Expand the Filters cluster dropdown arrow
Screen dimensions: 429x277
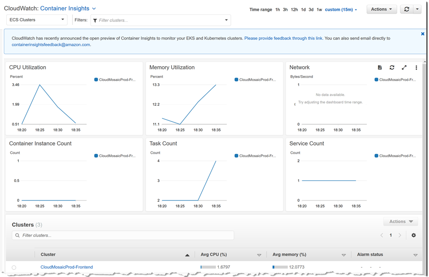[x=226, y=20]
